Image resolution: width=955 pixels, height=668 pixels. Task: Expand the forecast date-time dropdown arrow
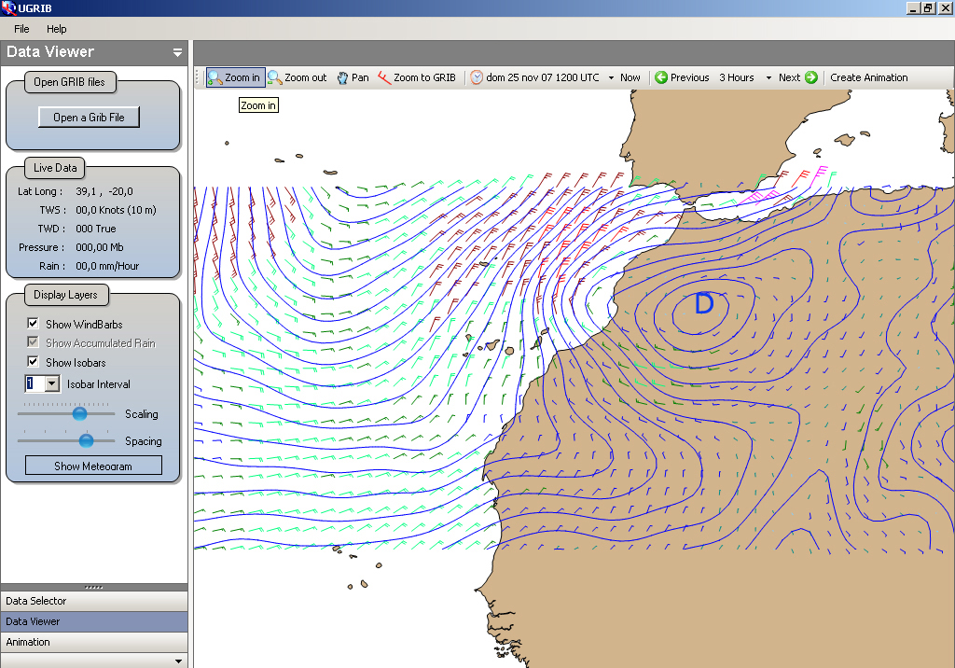coord(611,78)
